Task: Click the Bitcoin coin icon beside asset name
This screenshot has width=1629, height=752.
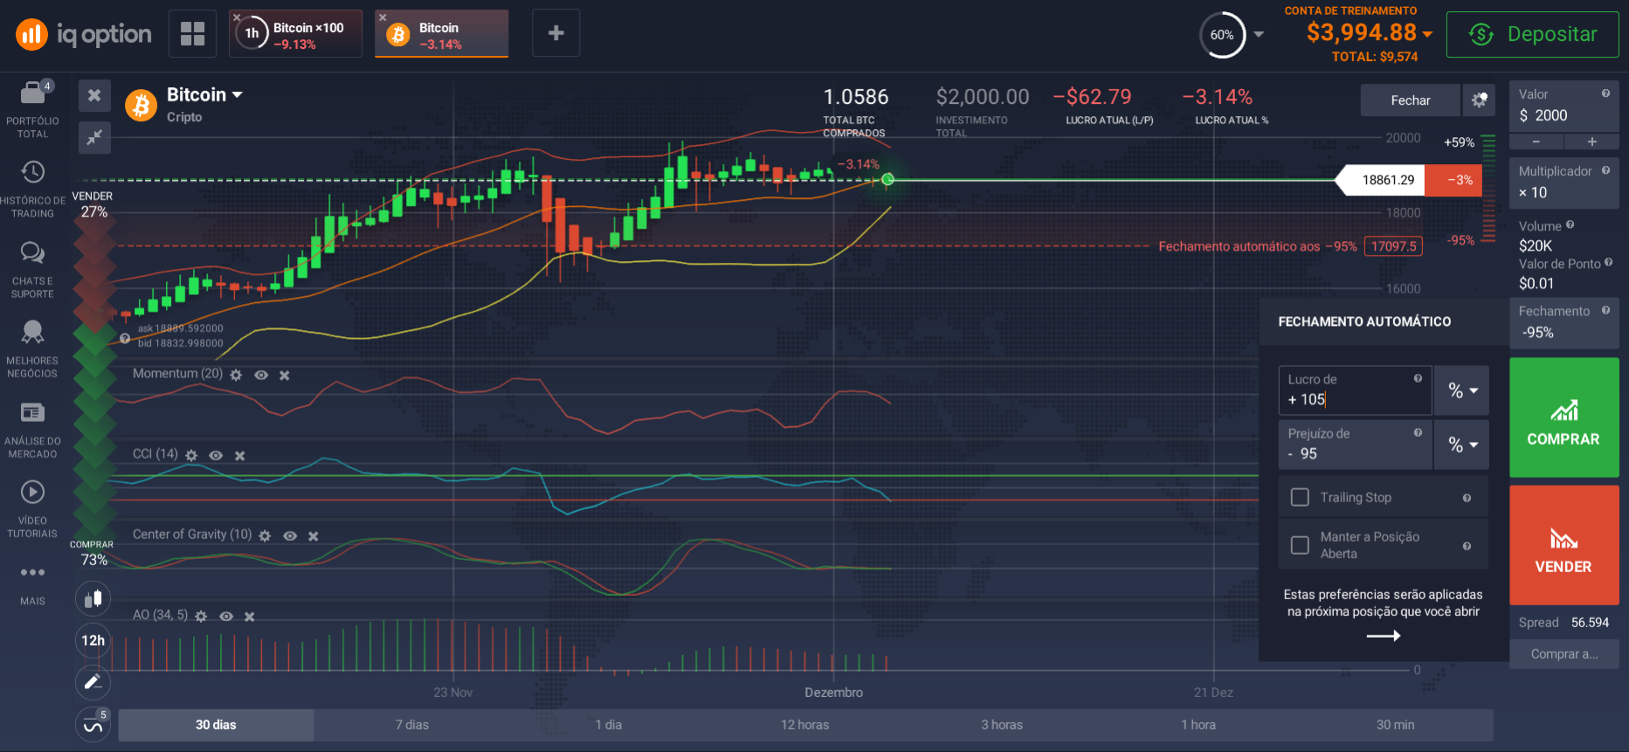Action: (x=141, y=106)
